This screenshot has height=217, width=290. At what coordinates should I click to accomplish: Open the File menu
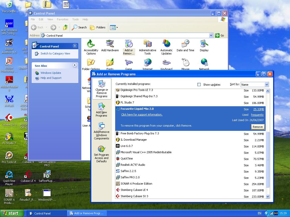pyautogui.click(x=33, y=19)
